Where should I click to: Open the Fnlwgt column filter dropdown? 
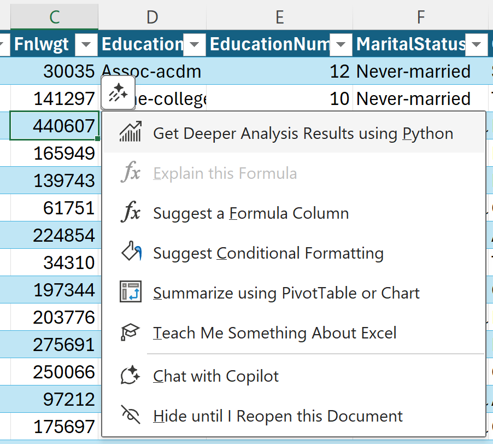(86, 44)
